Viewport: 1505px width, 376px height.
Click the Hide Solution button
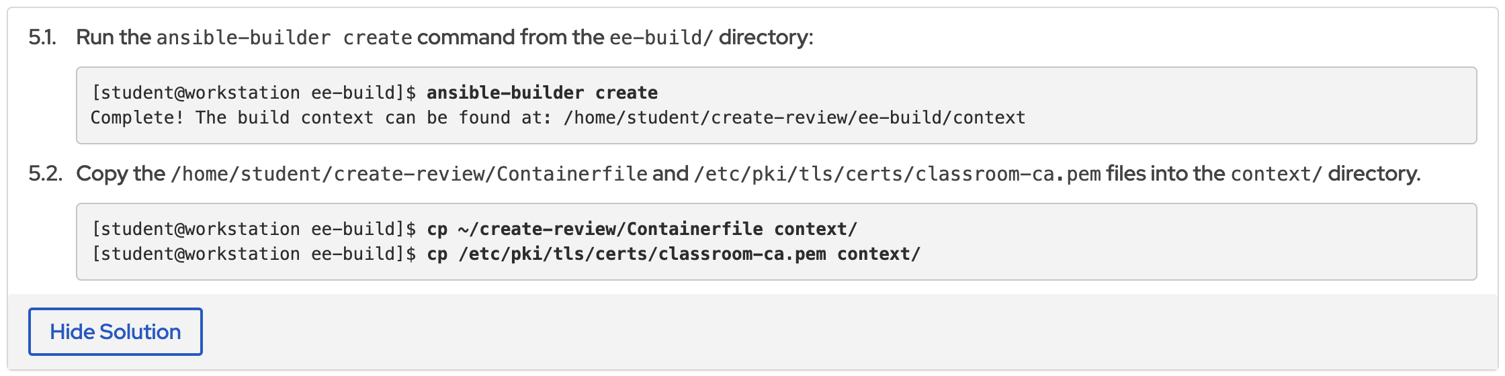point(115,332)
